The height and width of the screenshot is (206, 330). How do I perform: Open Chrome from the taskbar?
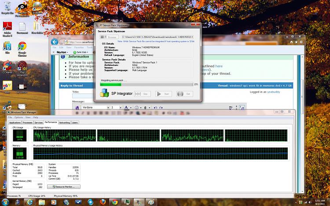[115, 202]
